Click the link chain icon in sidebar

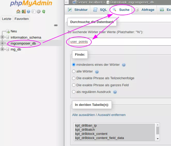[56, 25]
